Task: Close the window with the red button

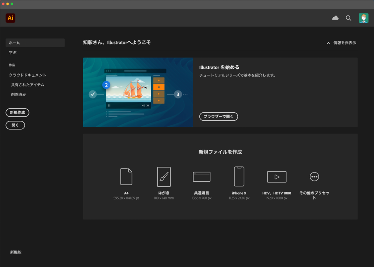Action: point(3,4)
